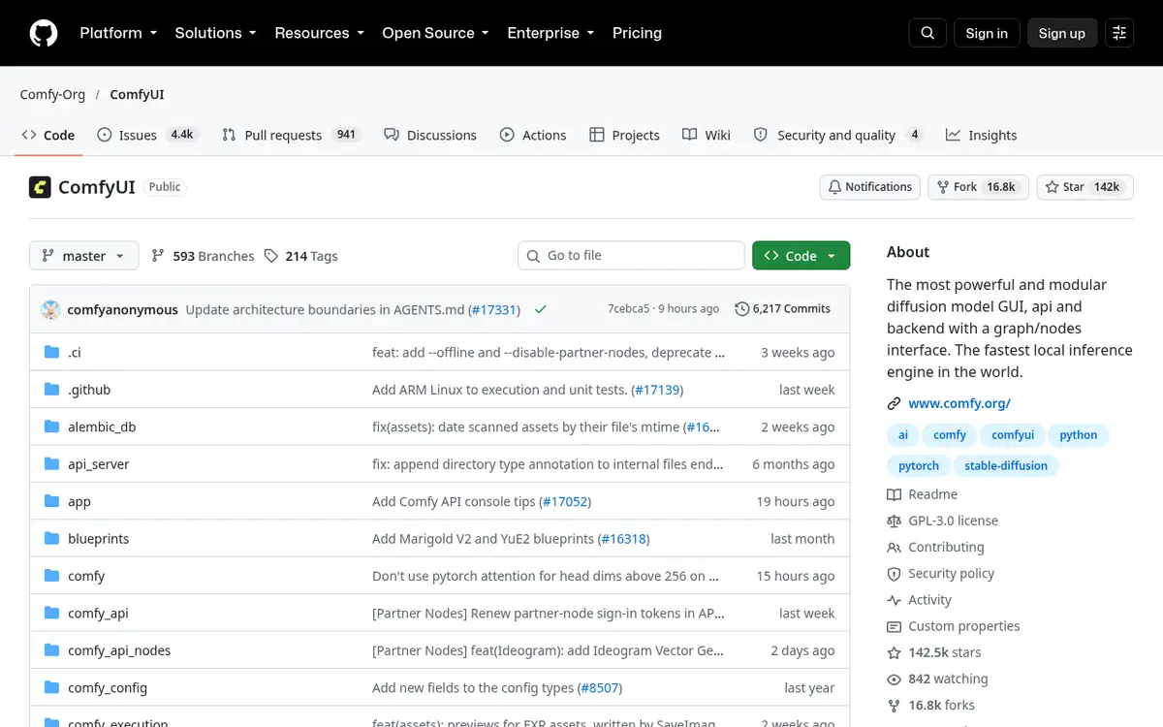
Task: Click the blueprints folder icon
Action: click(x=52, y=539)
